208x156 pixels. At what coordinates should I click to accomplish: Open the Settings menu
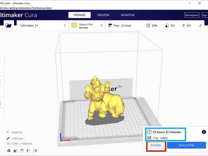[x=14, y=8]
